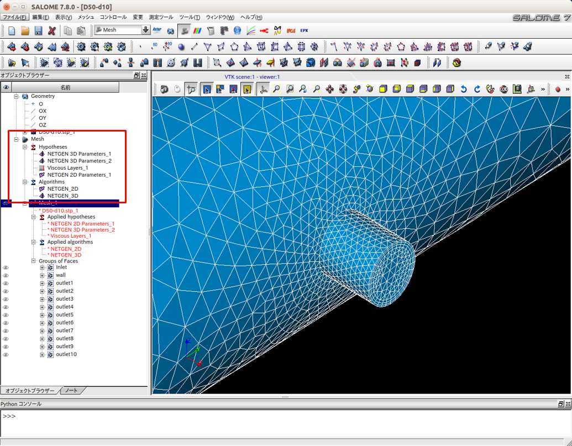572x446 pixels.
Task: Open the メッシュ menu
Action: pyautogui.click(x=86, y=17)
